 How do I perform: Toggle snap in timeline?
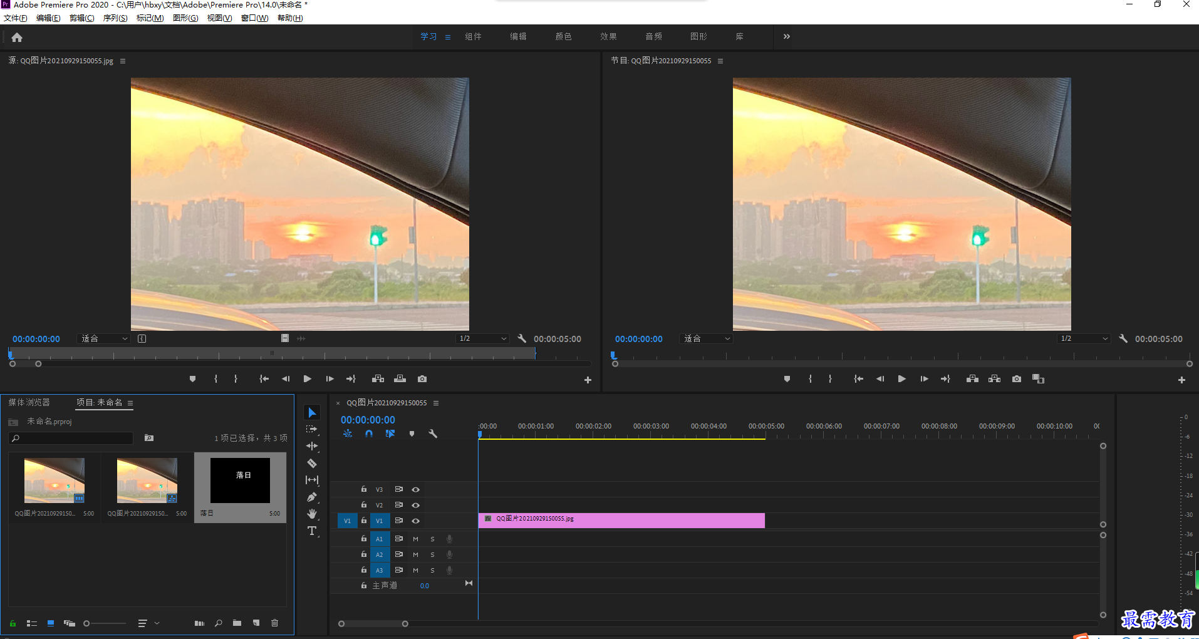[x=369, y=434]
